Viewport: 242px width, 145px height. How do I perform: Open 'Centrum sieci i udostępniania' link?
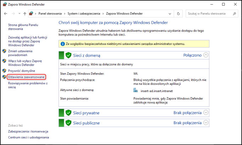(x=28, y=137)
